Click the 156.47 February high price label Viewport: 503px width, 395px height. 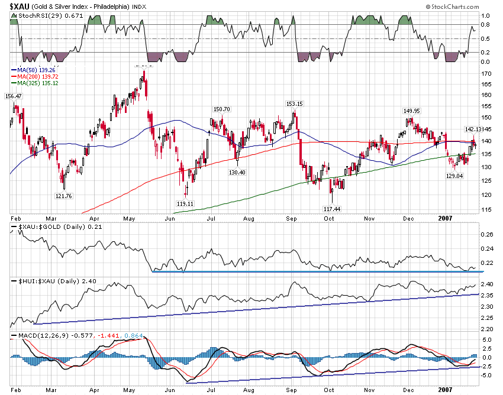13,96
